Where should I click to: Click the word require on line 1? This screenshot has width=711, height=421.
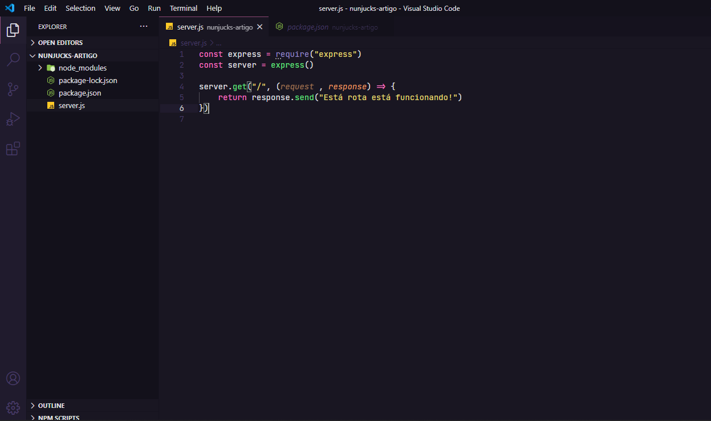(292, 54)
